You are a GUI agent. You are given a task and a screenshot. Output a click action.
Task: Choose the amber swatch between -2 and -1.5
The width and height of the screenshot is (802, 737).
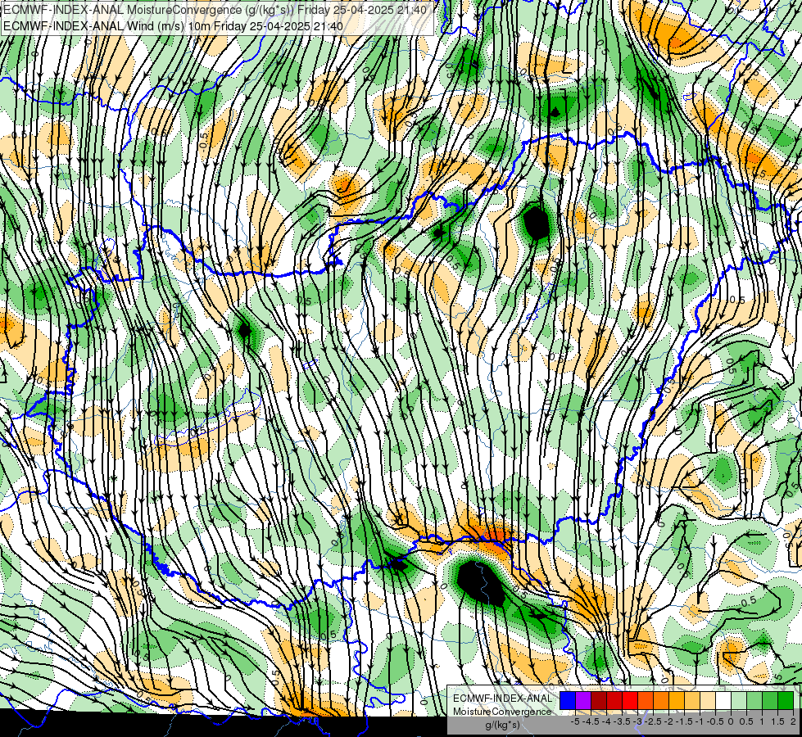[x=677, y=701]
